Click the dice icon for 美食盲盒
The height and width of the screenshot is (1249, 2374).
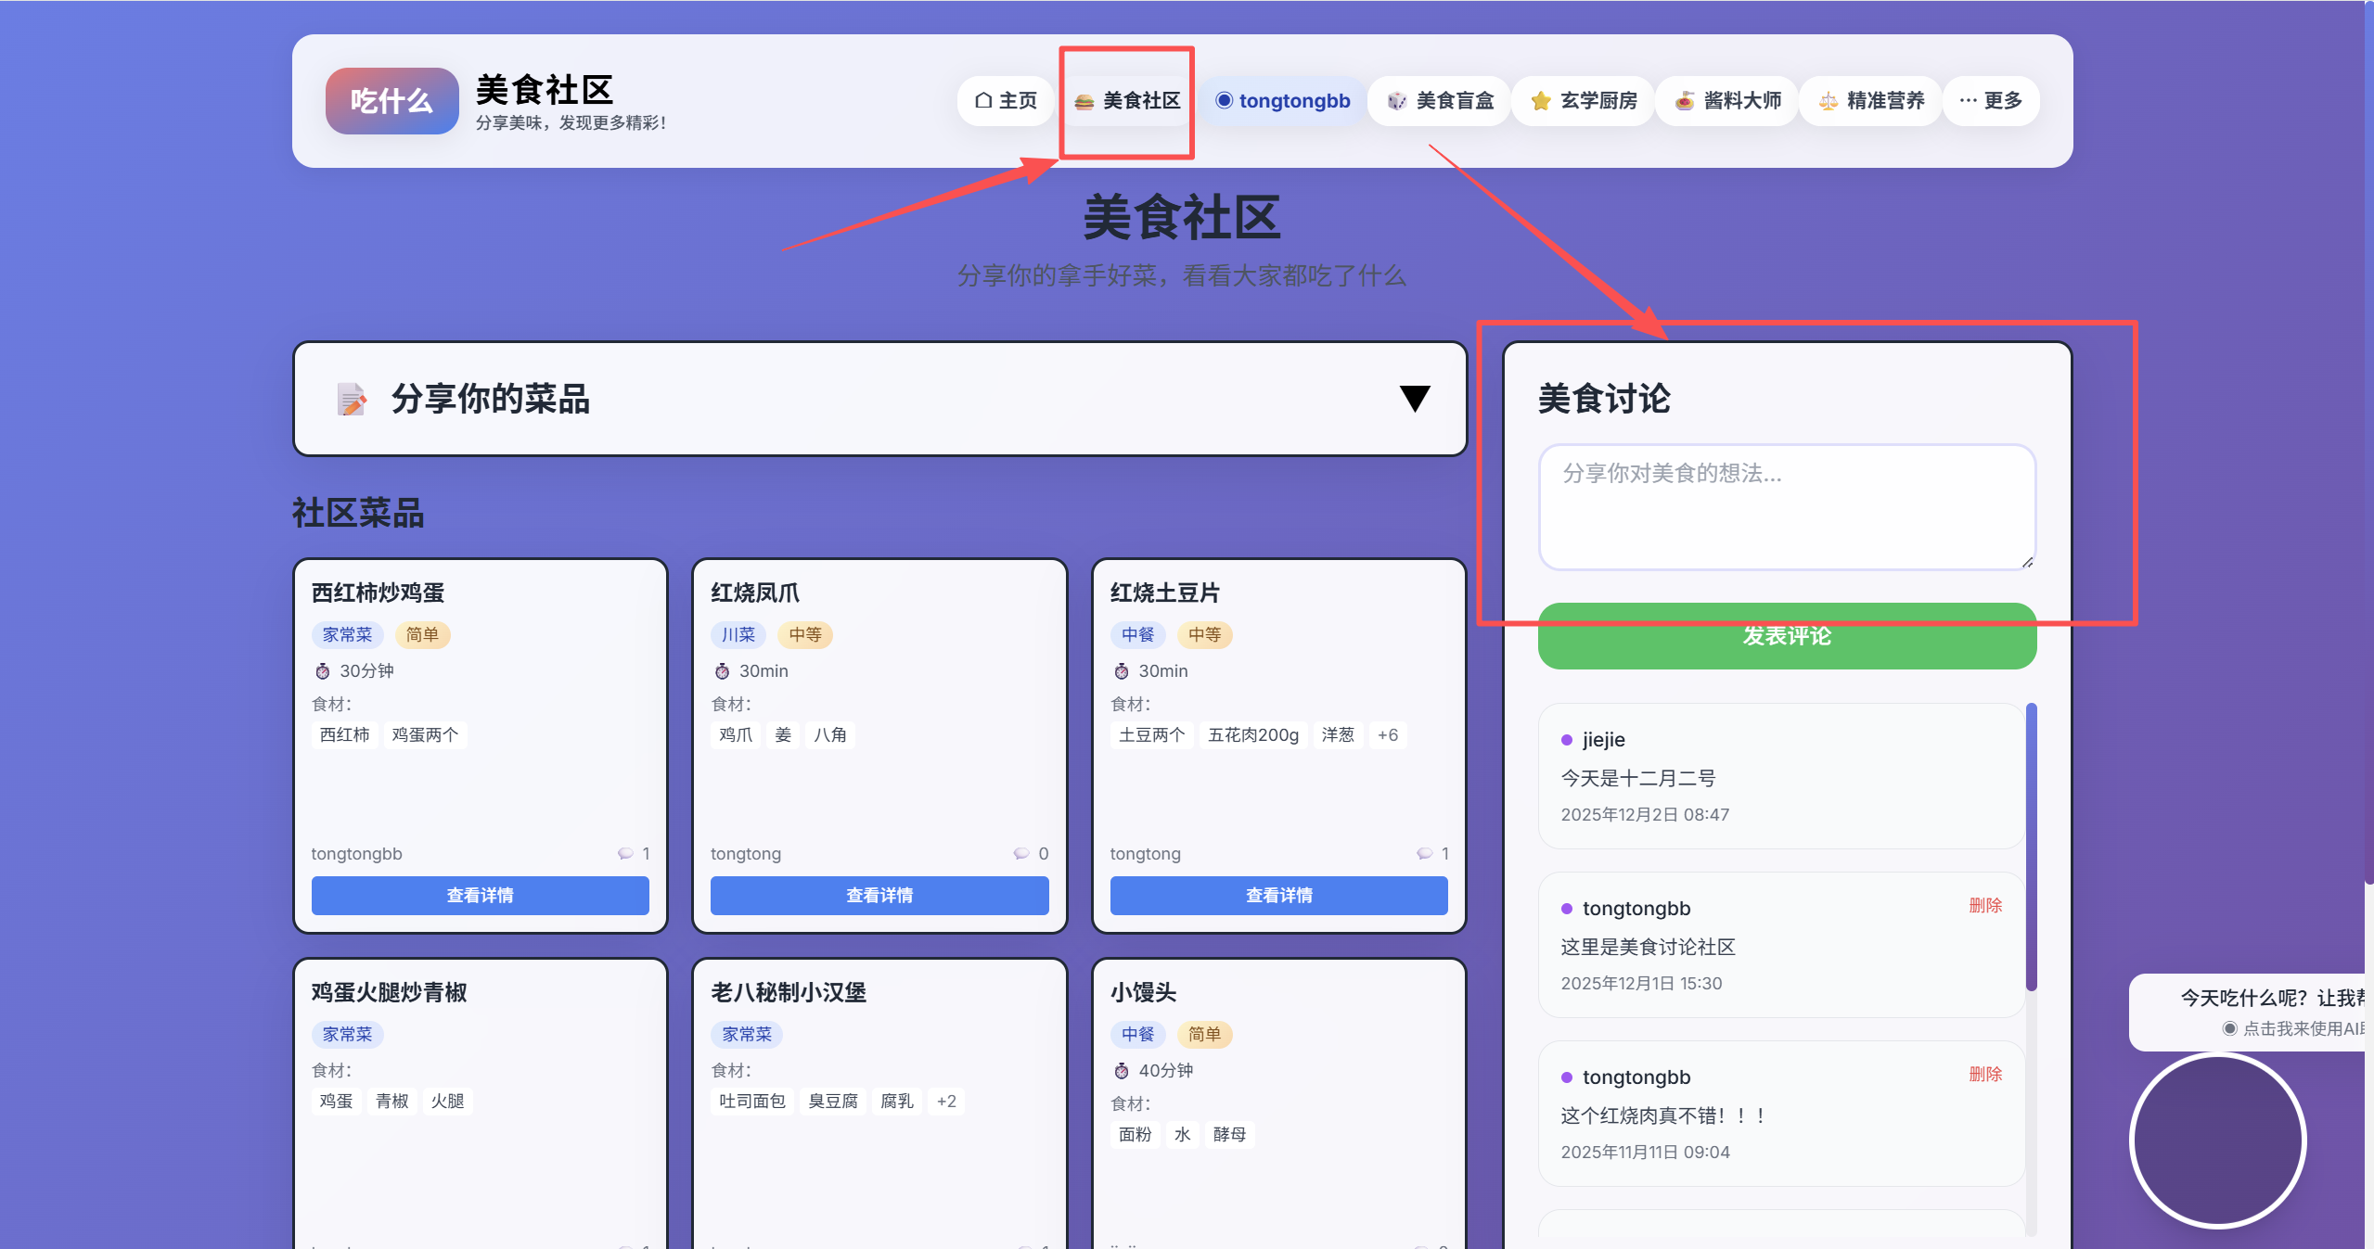click(x=1396, y=101)
